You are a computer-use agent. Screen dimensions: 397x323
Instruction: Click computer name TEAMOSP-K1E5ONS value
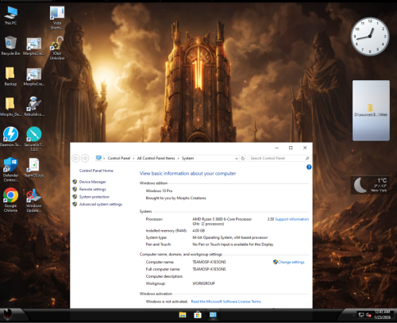(x=209, y=262)
